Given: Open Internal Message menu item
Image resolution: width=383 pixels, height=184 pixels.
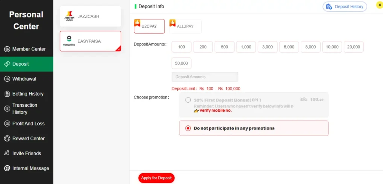Looking at the screenshot, I should tap(27, 168).
